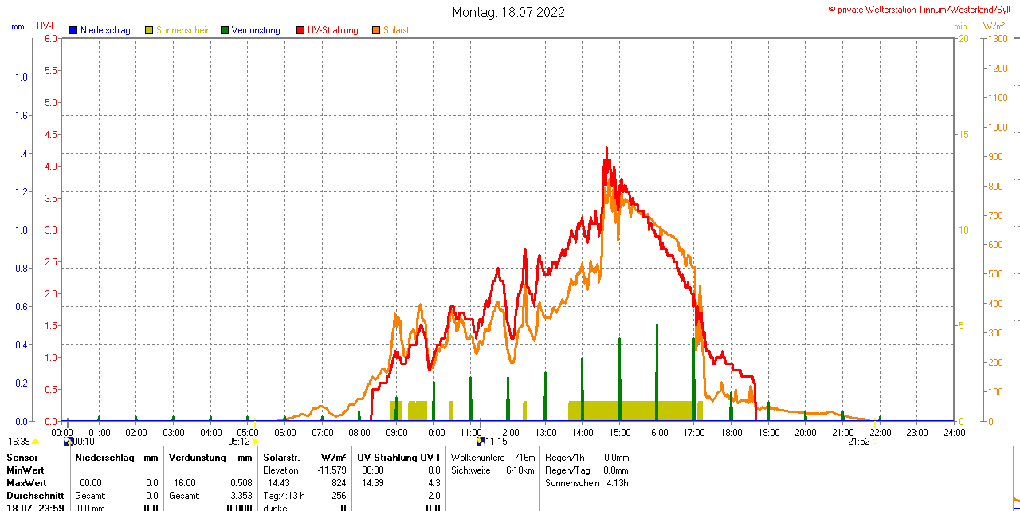Click the sunrise marker at 05:12

255,441
